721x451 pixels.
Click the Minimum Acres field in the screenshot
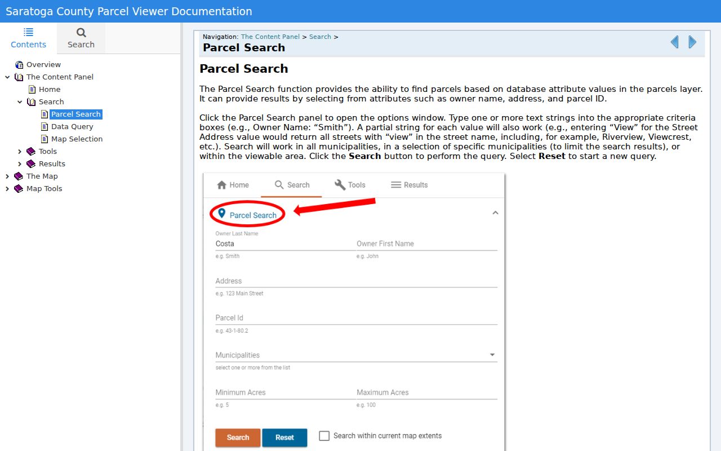(285, 392)
